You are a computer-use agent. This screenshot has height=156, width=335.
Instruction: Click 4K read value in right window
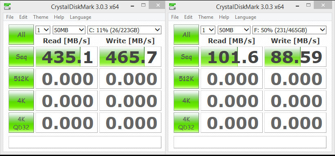point(231,101)
